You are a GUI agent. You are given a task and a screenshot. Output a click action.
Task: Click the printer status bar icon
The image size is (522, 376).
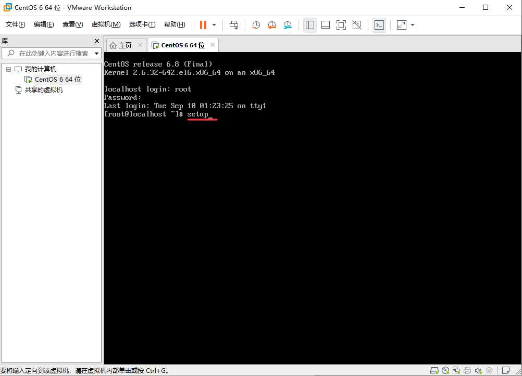click(x=467, y=370)
